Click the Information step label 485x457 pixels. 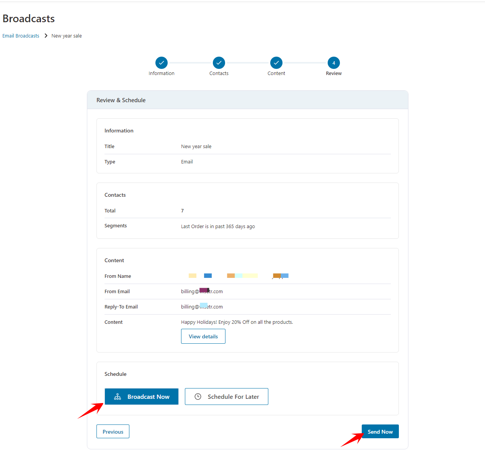(162, 73)
